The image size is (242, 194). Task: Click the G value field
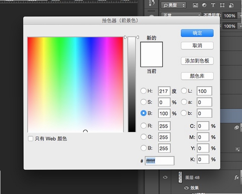(x=164, y=137)
